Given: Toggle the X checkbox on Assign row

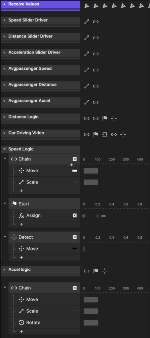Looking at the screenshot, I should click(75, 216).
